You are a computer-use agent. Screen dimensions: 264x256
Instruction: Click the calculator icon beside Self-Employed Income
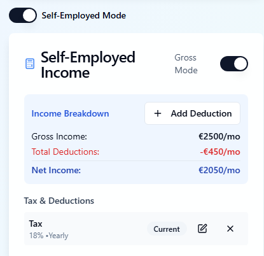pos(30,64)
